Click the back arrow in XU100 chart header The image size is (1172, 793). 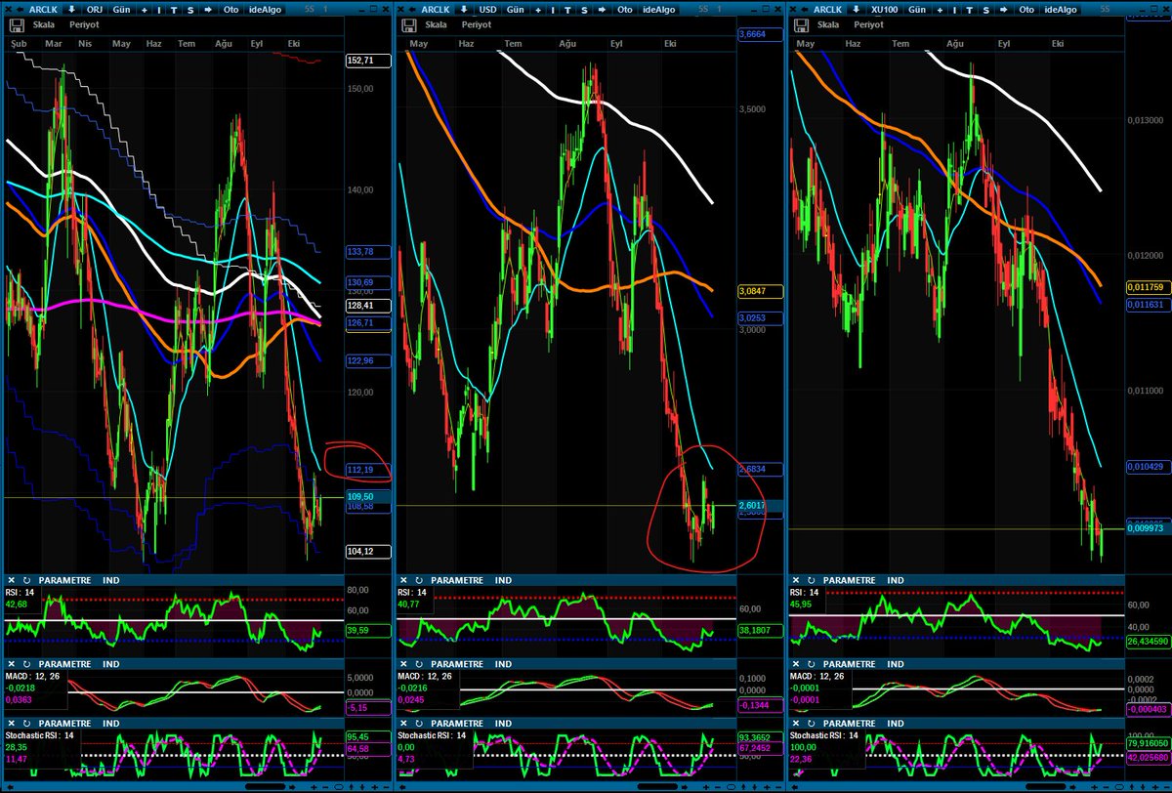pos(805,10)
